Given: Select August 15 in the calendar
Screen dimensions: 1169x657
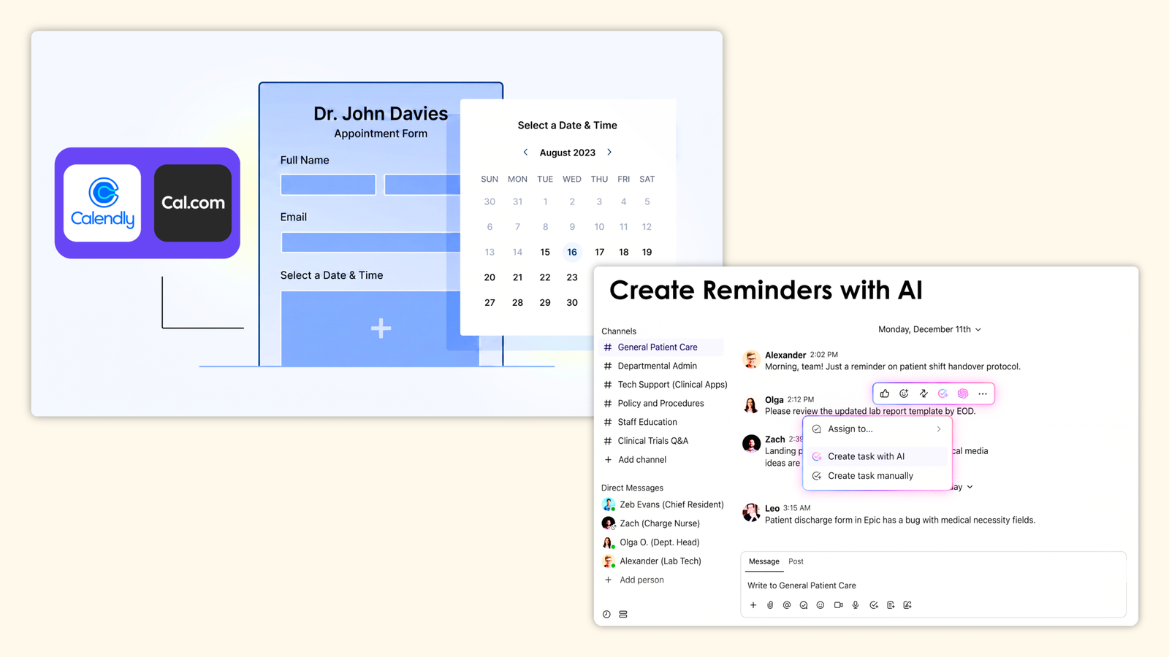Looking at the screenshot, I should [x=545, y=252].
